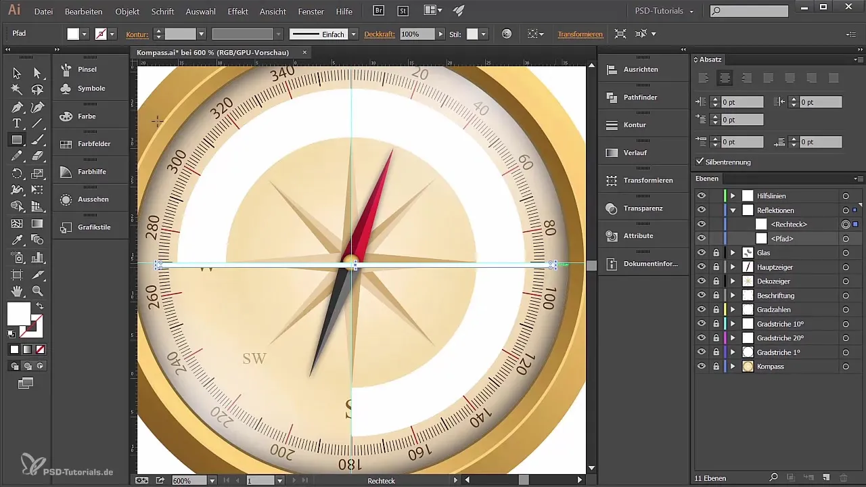Hide the Beschriftung layer

pyautogui.click(x=701, y=295)
